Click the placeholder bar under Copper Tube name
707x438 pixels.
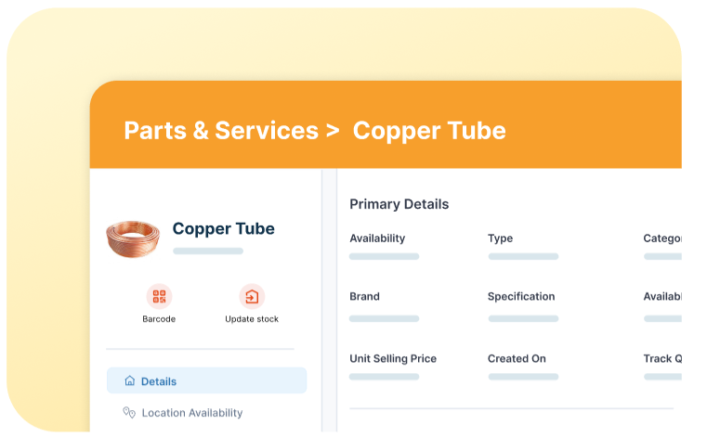tap(208, 251)
